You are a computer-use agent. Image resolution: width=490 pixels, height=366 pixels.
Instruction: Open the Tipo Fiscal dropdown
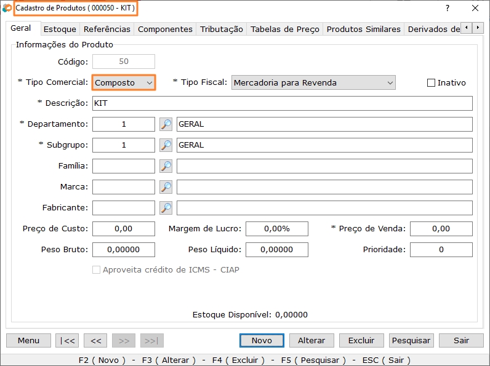click(313, 82)
